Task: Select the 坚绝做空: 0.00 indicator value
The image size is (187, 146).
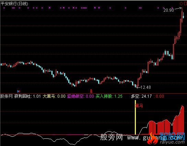Action: click(81, 96)
